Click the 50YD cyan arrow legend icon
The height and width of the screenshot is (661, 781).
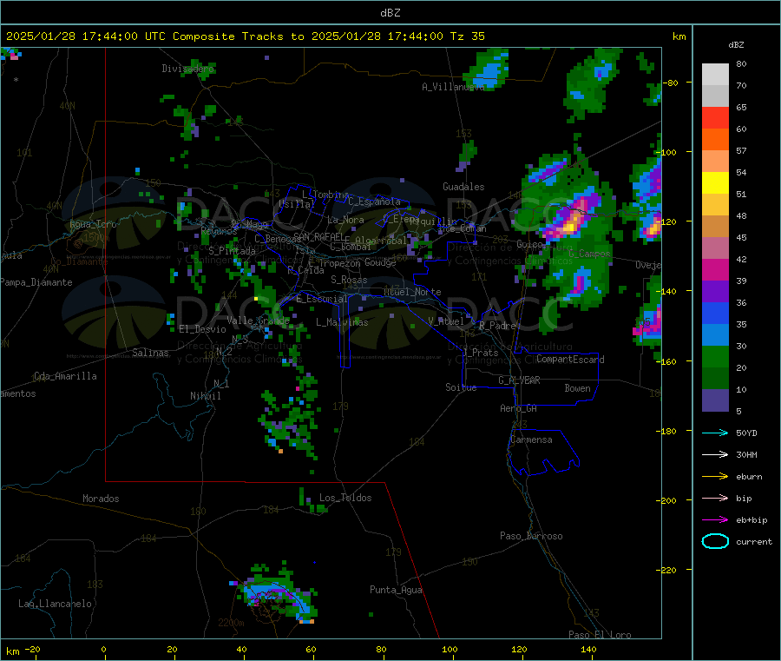coord(715,433)
